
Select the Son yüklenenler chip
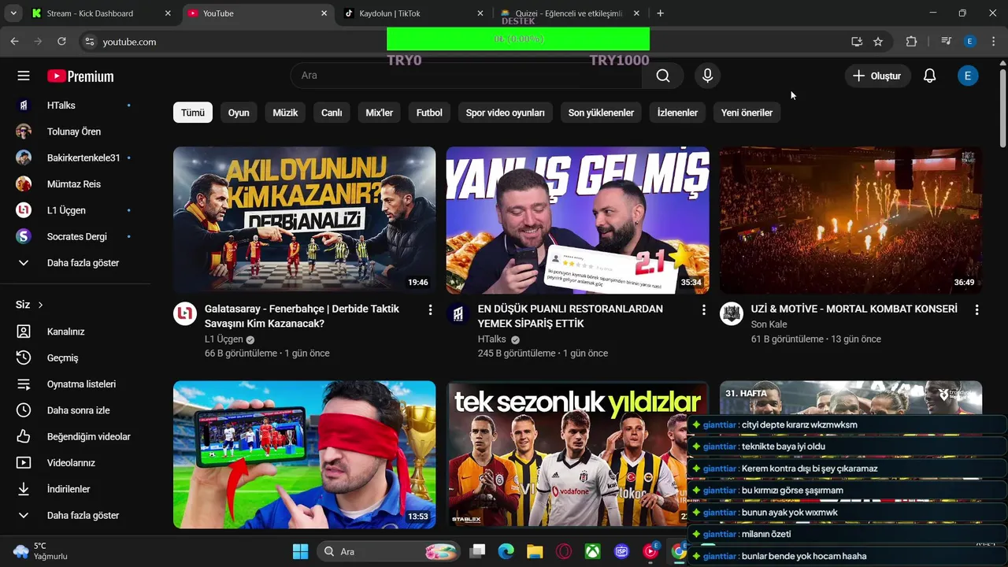pyautogui.click(x=601, y=113)
